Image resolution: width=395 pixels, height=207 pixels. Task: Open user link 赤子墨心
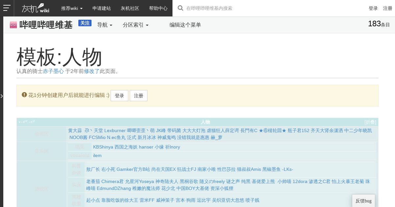[53, 71]
